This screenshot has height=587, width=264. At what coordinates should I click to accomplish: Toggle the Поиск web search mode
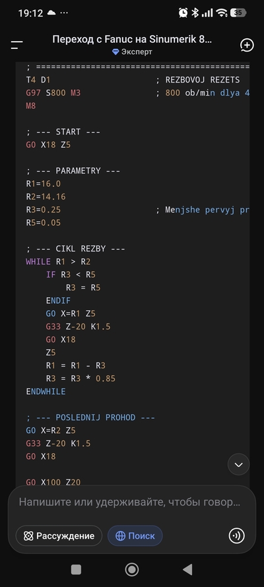(x=135, y=535)
